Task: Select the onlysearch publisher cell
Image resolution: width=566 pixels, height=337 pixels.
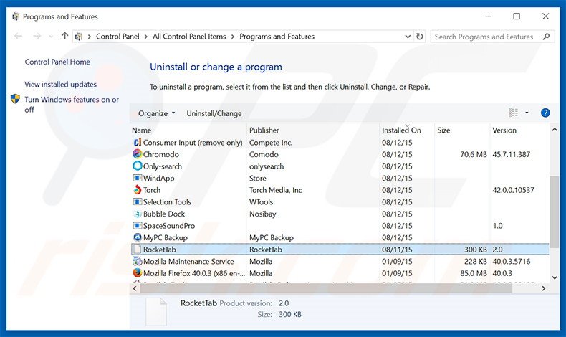Action: 267,166
